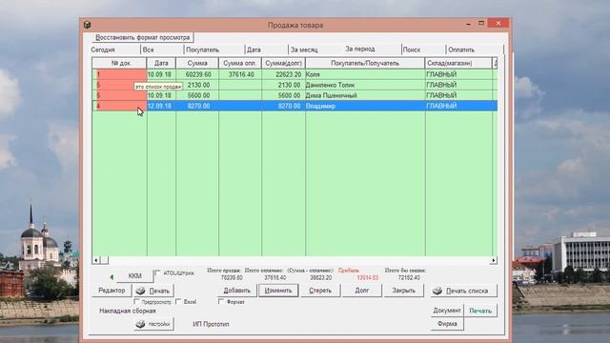Click Восстановить формат просмотра button
610x343 pixels.
coord(143,37)
